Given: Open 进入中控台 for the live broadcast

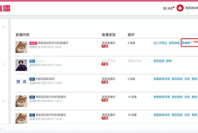Looking at the screenshot, I should 160,43.
